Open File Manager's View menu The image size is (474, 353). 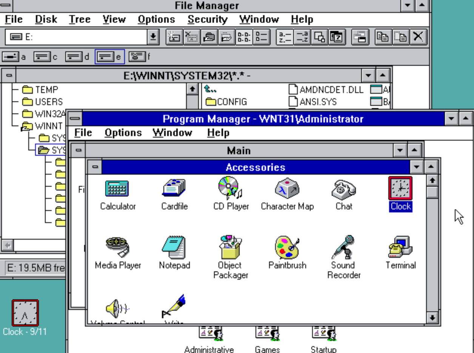tap(114, 19)
